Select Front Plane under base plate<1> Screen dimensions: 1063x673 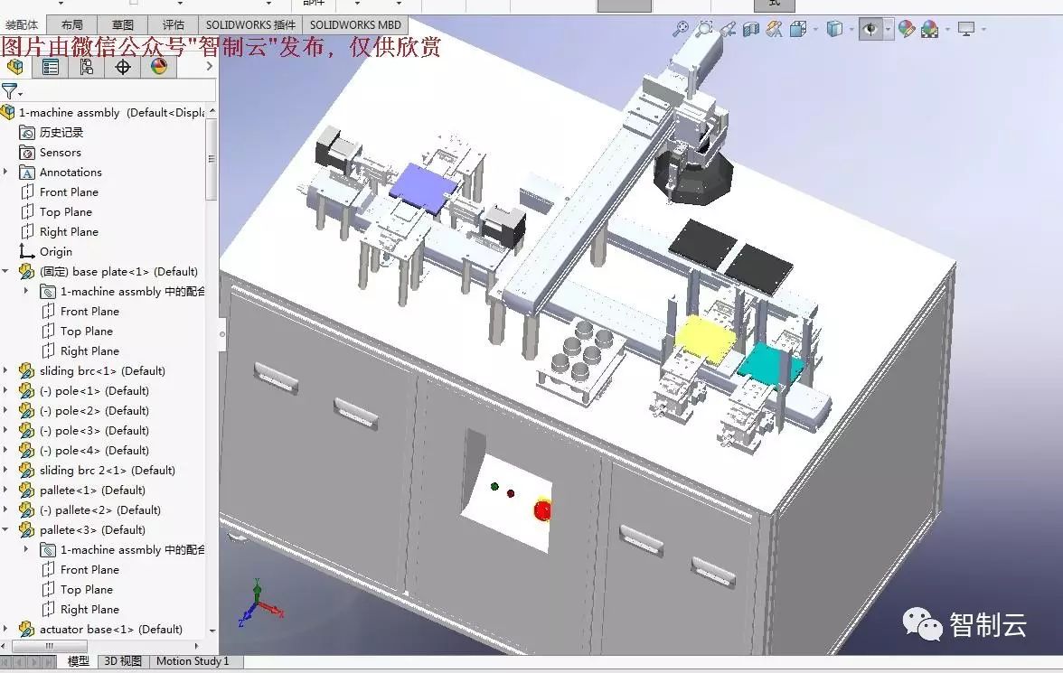[x=89, y=311]
